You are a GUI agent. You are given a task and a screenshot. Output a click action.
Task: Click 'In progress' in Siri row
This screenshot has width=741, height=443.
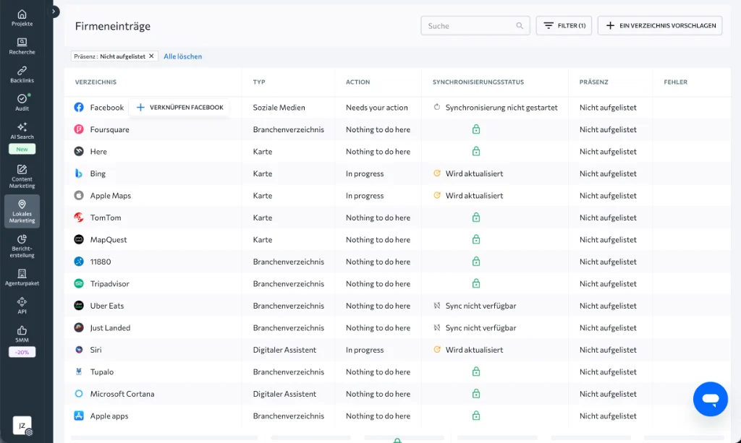point(365,350)
